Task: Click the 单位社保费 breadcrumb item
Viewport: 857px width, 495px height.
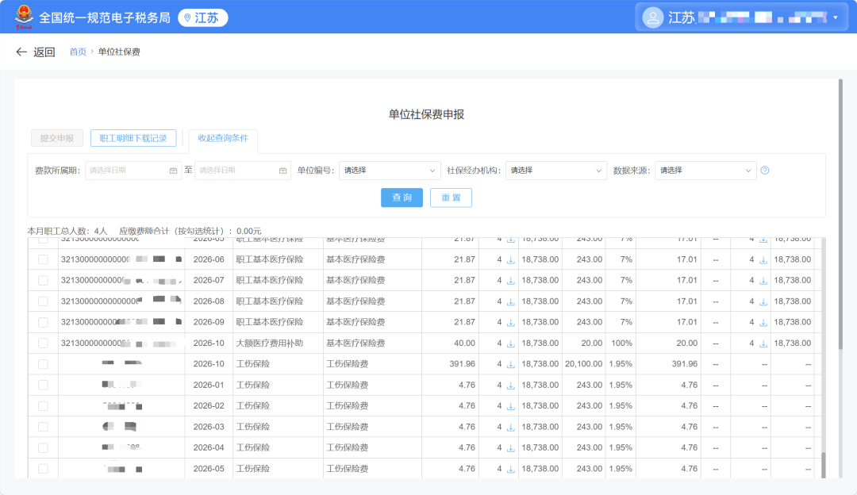Action: pyautogui.click(x=119, y=52)
